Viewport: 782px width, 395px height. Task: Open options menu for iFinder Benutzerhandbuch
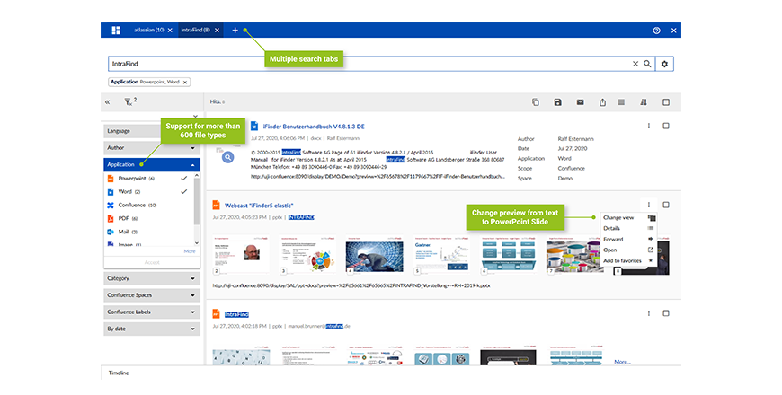coord(649,126)
